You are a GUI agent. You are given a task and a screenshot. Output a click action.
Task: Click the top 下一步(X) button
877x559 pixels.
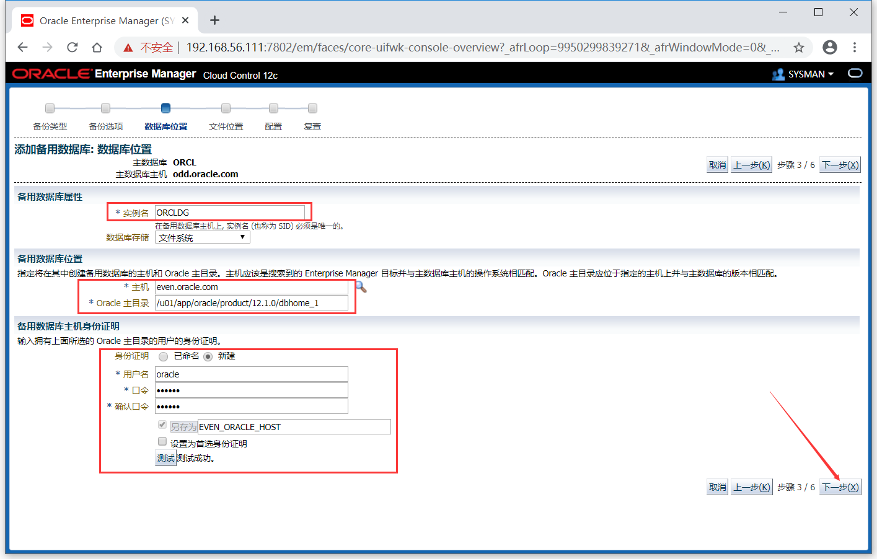pos(840,165)
